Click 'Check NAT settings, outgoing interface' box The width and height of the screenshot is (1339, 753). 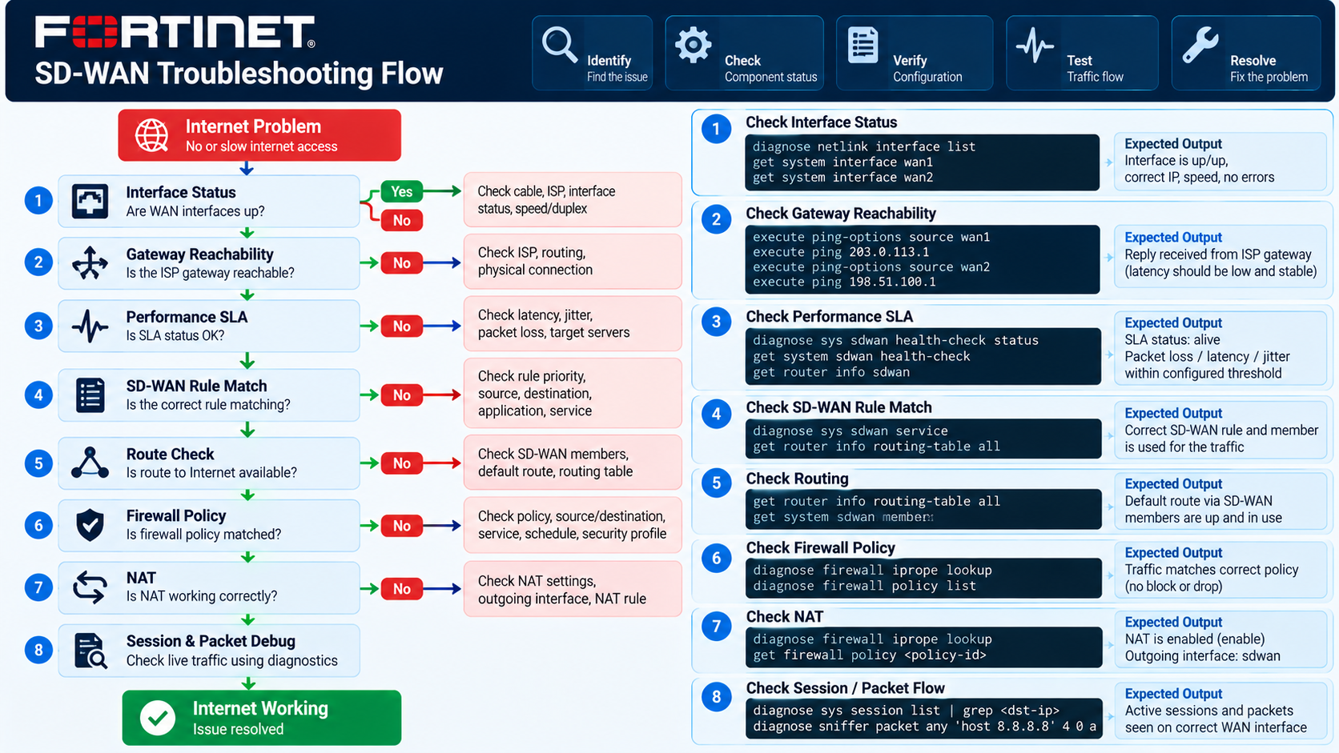pos(573,589)
